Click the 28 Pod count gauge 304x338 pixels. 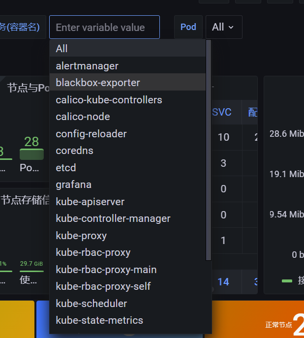[x=31, y=148]
